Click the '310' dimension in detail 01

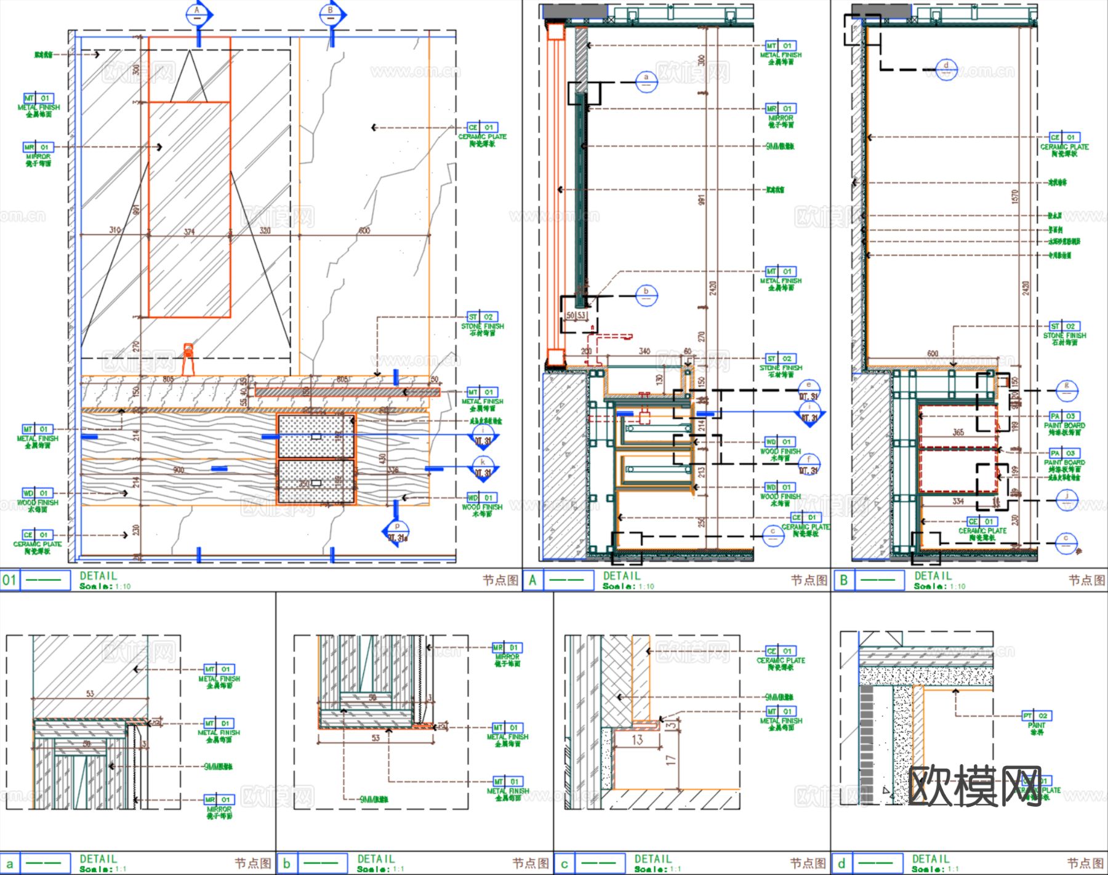[115, 230]
